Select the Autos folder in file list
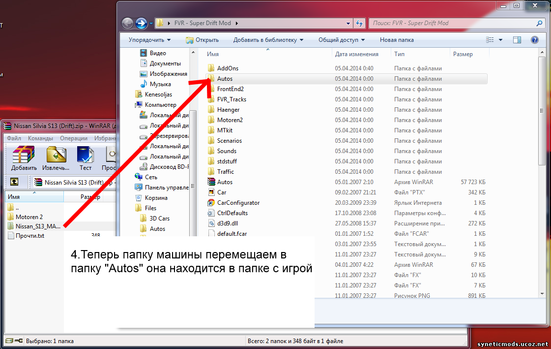The height and width of the screenshot is (349, 551). click(x=225, y=79)
